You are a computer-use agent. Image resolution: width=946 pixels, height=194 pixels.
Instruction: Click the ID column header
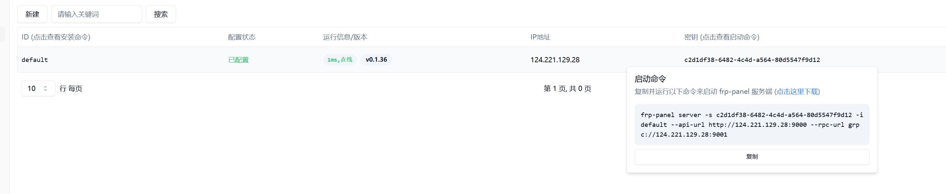(56, 37)
